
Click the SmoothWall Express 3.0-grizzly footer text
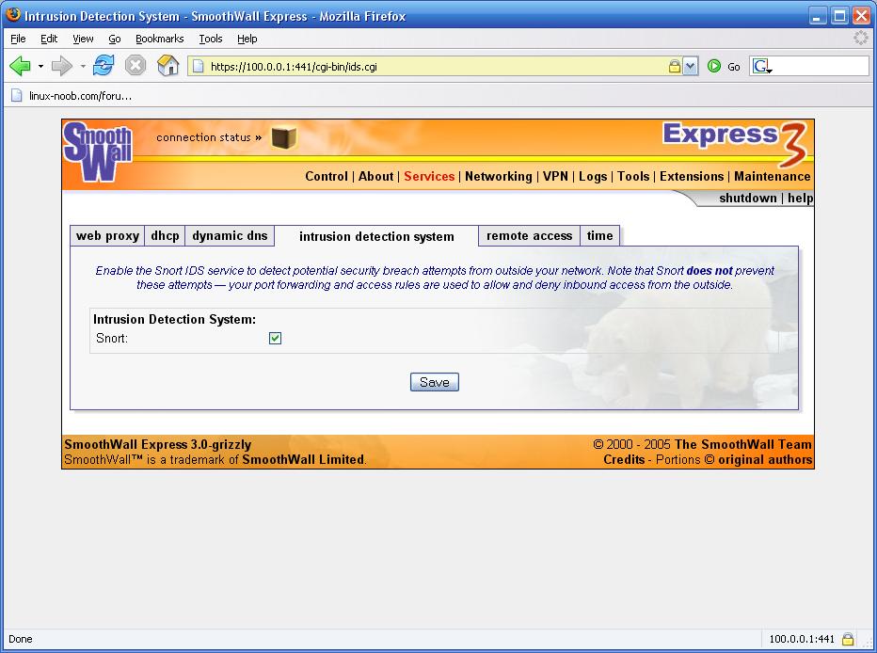click(x=158, y=444)
